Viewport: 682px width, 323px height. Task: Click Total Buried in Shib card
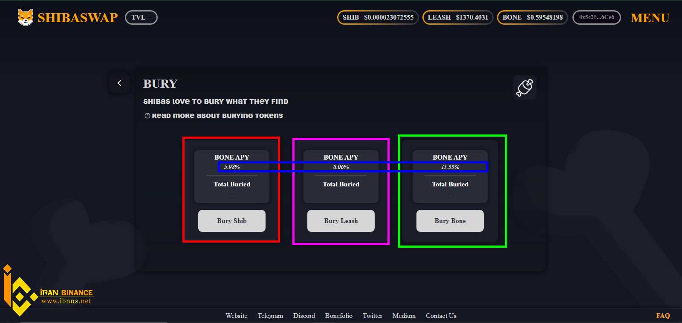click(x=232, y=184)
